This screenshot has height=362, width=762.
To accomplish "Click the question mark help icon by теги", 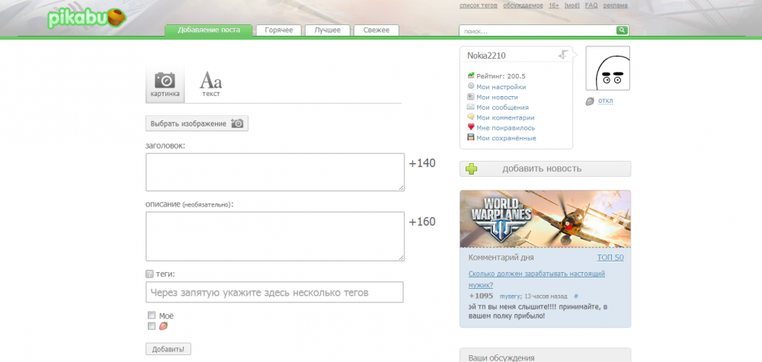I will (149, 274).
